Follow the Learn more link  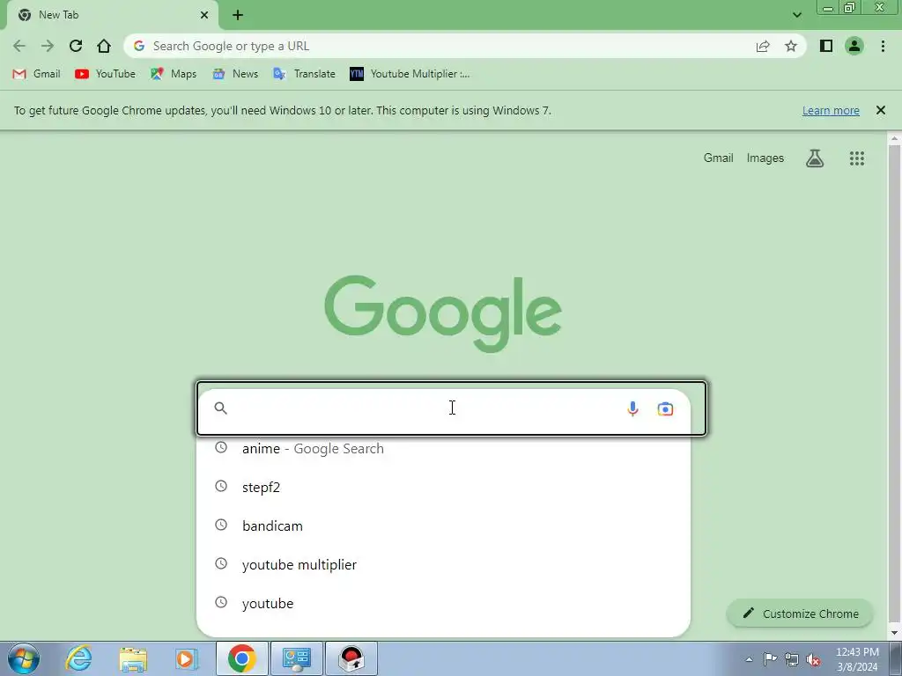pos(831,110)
